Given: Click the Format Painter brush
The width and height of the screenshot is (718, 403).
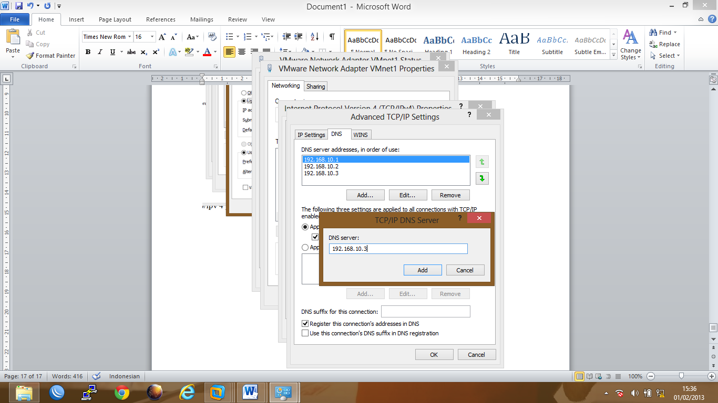Looking at the screenshot, I should pyautogui.click(x=30, y=56).
